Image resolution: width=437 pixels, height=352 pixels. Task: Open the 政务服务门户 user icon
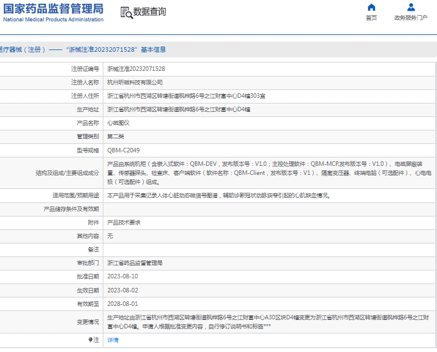coord(411,7)
